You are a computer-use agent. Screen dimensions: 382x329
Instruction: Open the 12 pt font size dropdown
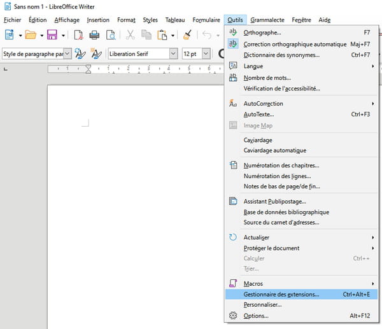coord(206,53)
